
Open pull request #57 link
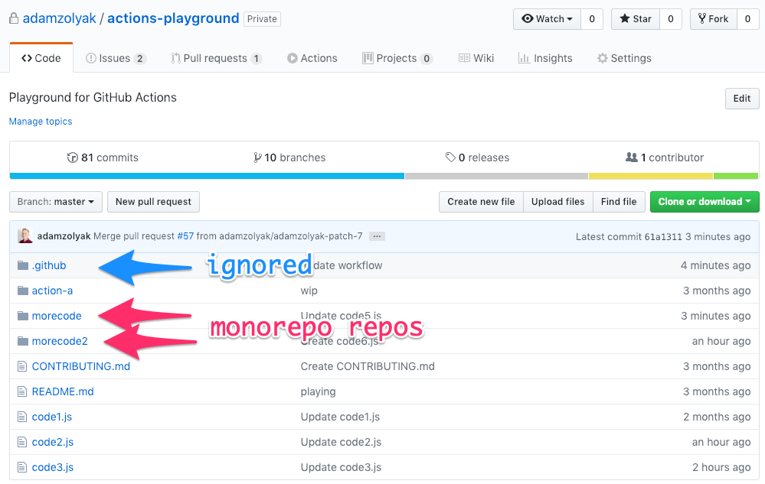(x=185, y=236)
